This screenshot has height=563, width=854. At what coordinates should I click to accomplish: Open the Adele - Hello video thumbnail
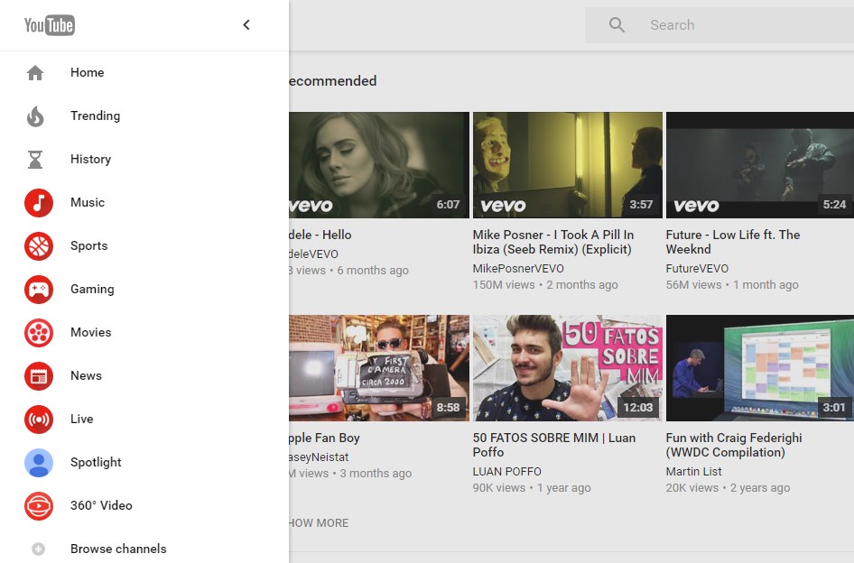click(379, 165)
